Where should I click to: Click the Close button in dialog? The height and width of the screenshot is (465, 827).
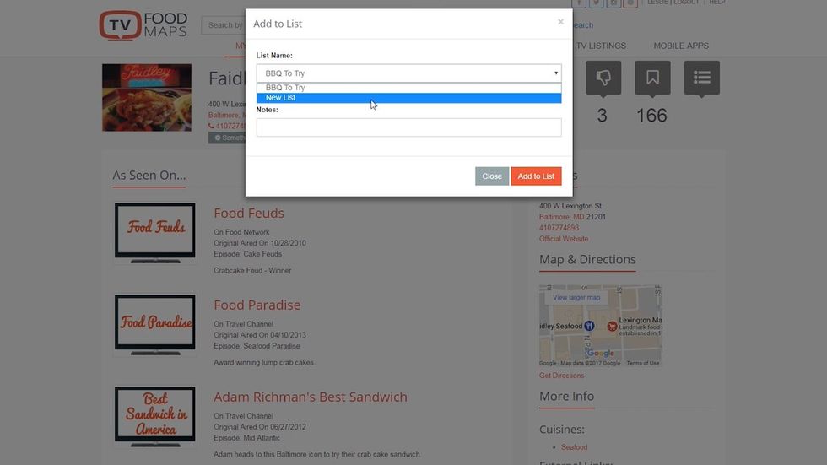pyautogui.click(x=491, y=176)
